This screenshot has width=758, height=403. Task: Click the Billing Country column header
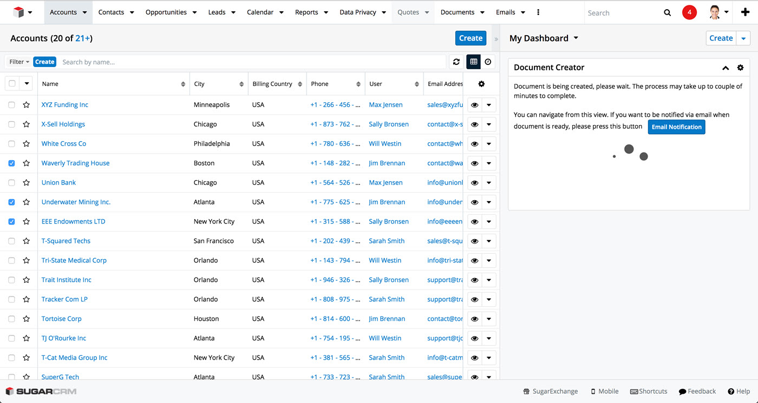(x=272, y=84)
